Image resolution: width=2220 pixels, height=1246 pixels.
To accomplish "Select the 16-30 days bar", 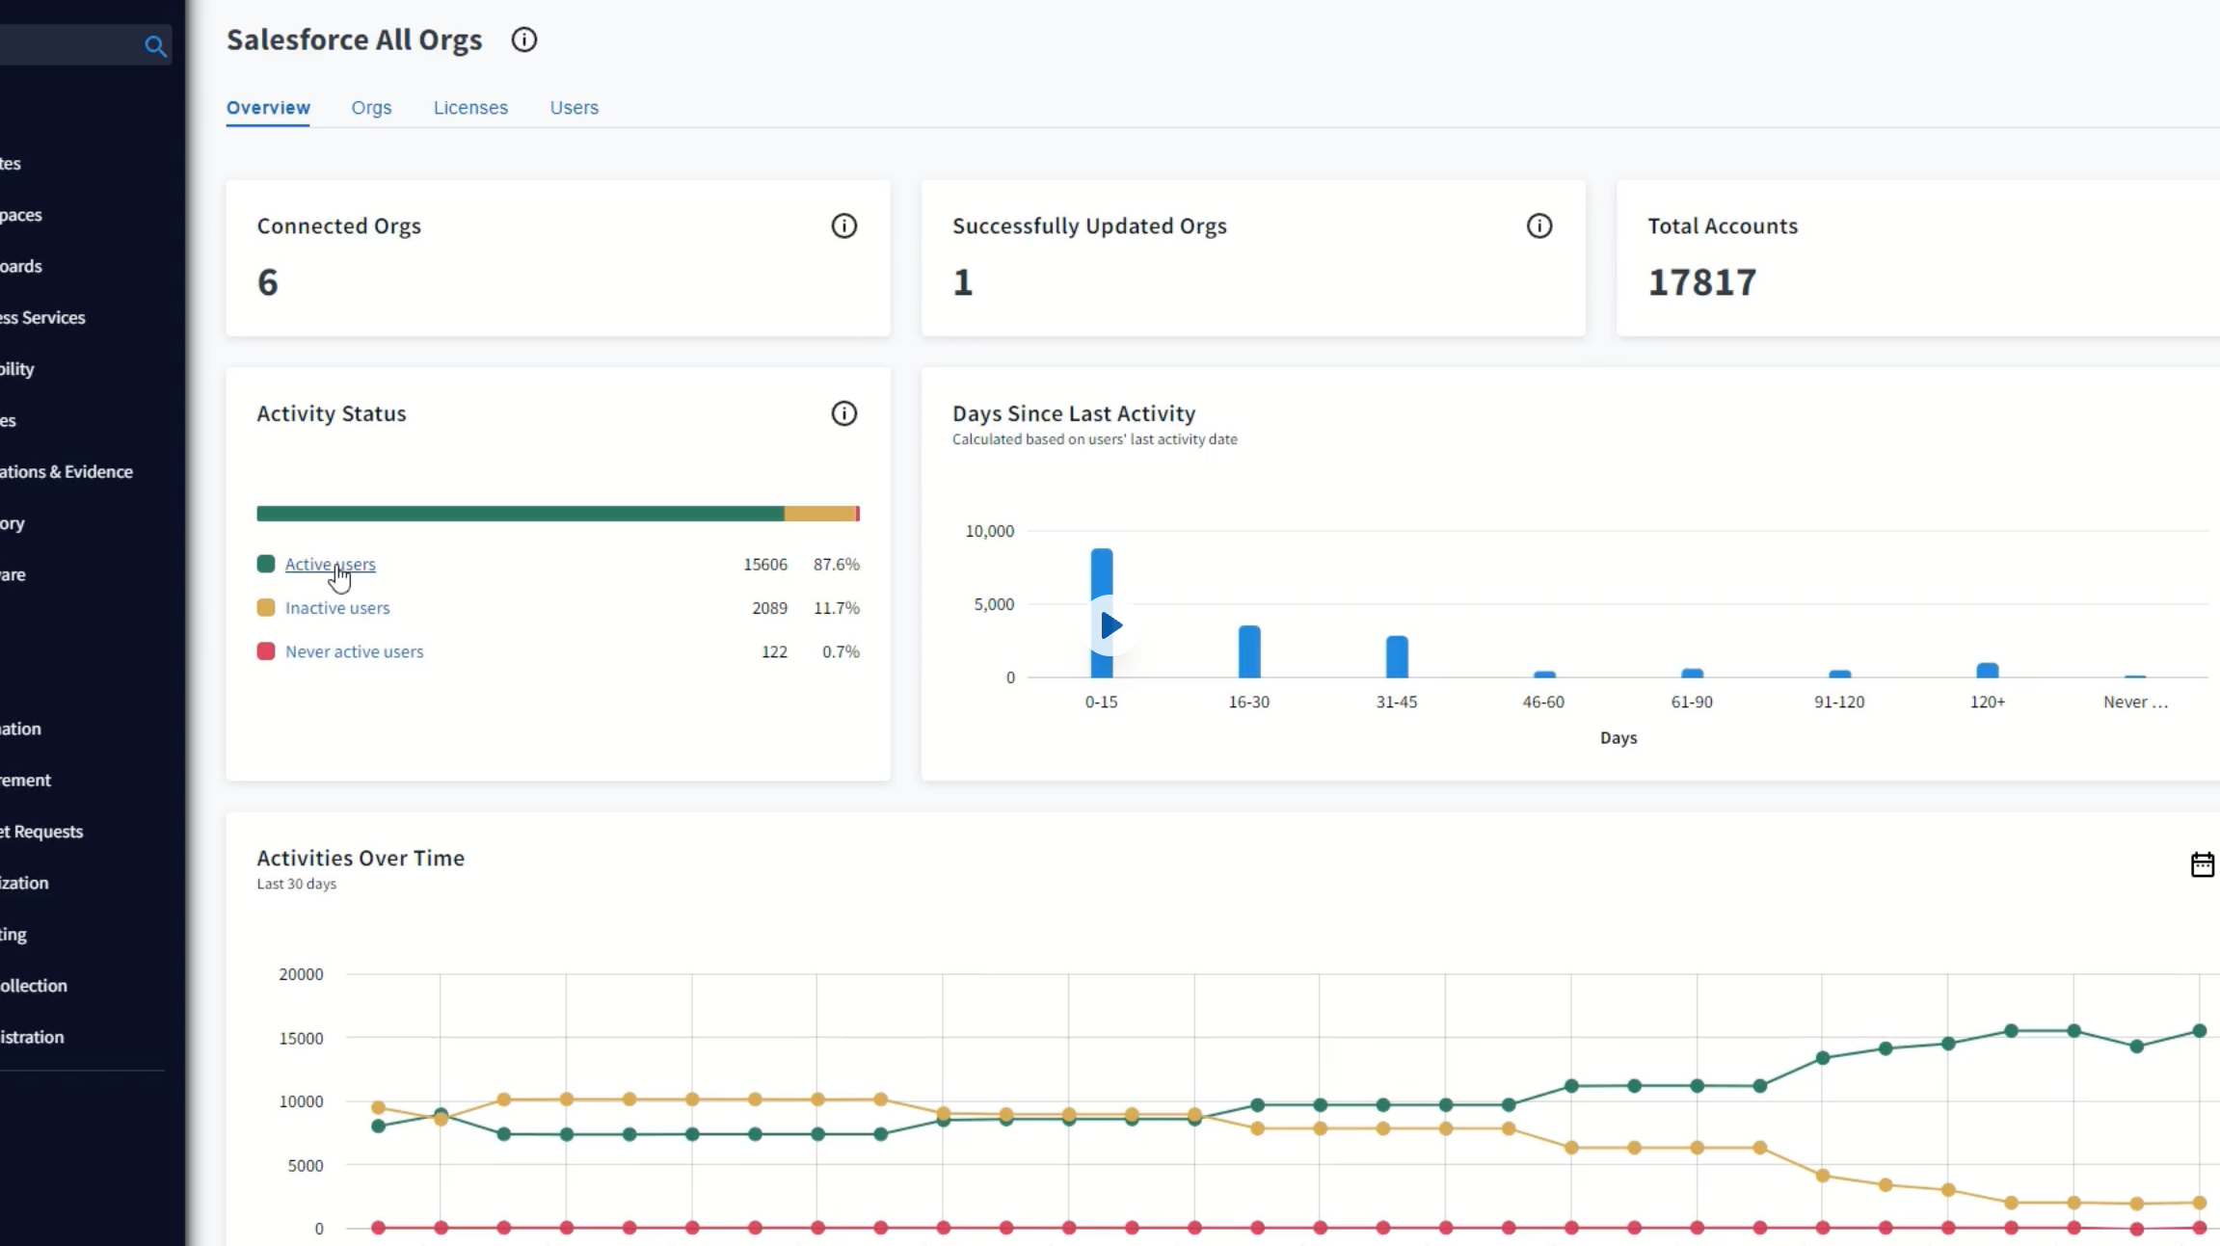I will pos(1248,651).
